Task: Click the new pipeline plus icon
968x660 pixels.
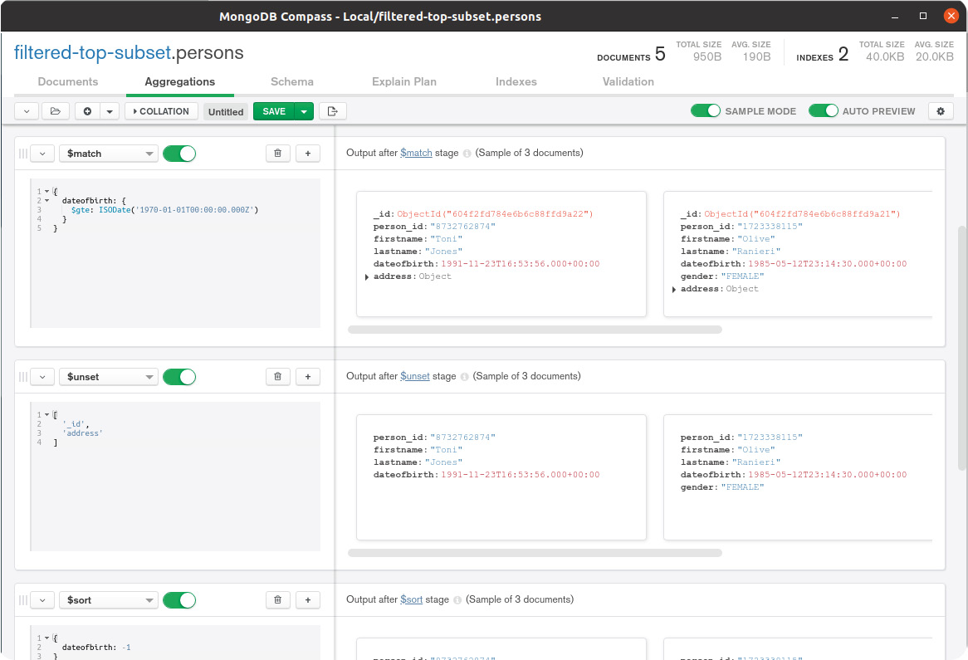Action: [x=87, y=111]
